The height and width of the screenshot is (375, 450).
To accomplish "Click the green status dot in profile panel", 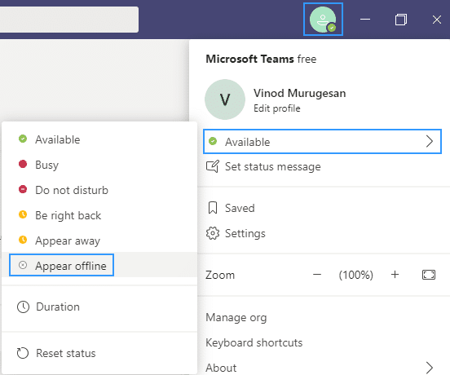I will pyautogui.click(x=213, y=141).
